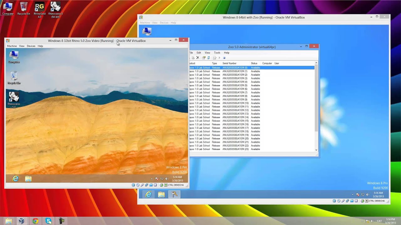
Task: Open Skype from the host taskbar
Action: pyautogui.click(x=49, y=221)
